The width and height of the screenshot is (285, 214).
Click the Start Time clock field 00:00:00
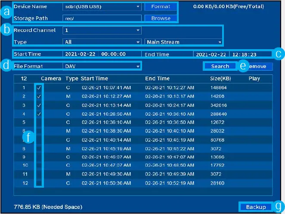tap(120, 54)
